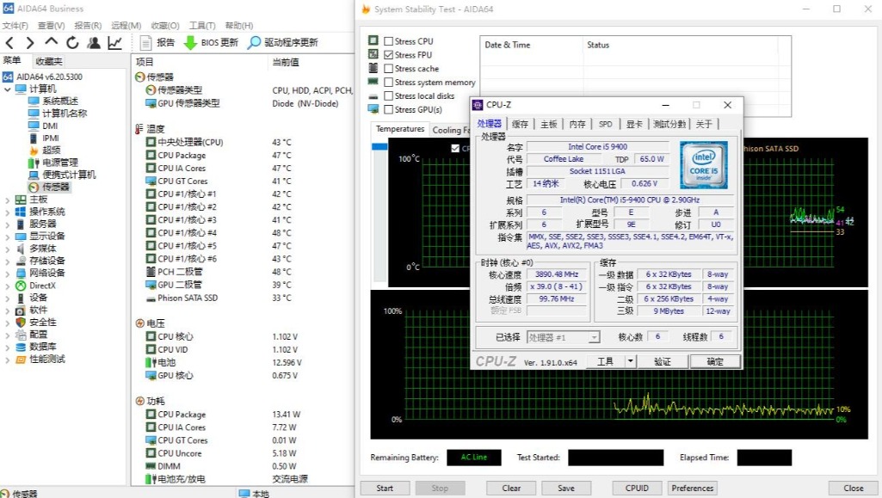Click the Refresh icon in AIDA64 toolbar

[72, 43]
